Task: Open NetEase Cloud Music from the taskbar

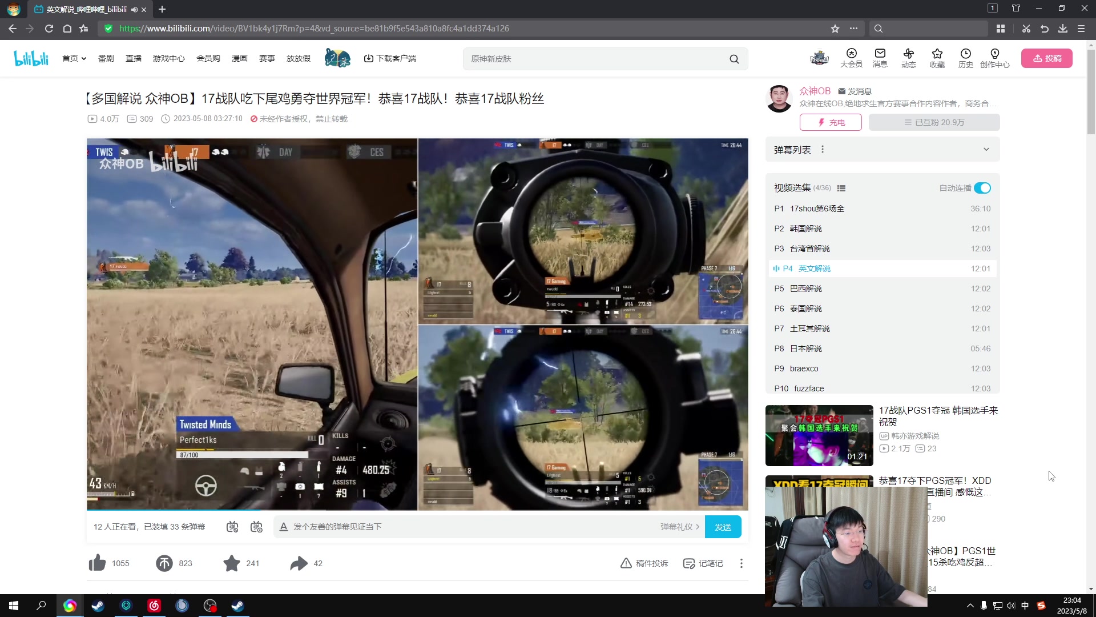Action: (154, 606)
